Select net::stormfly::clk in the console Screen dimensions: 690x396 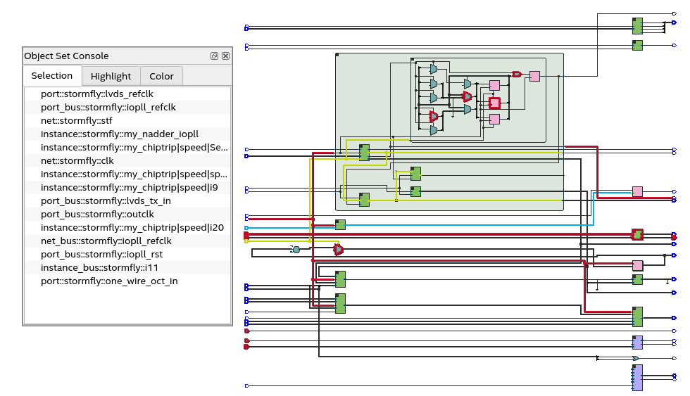[x=77, y=161]
